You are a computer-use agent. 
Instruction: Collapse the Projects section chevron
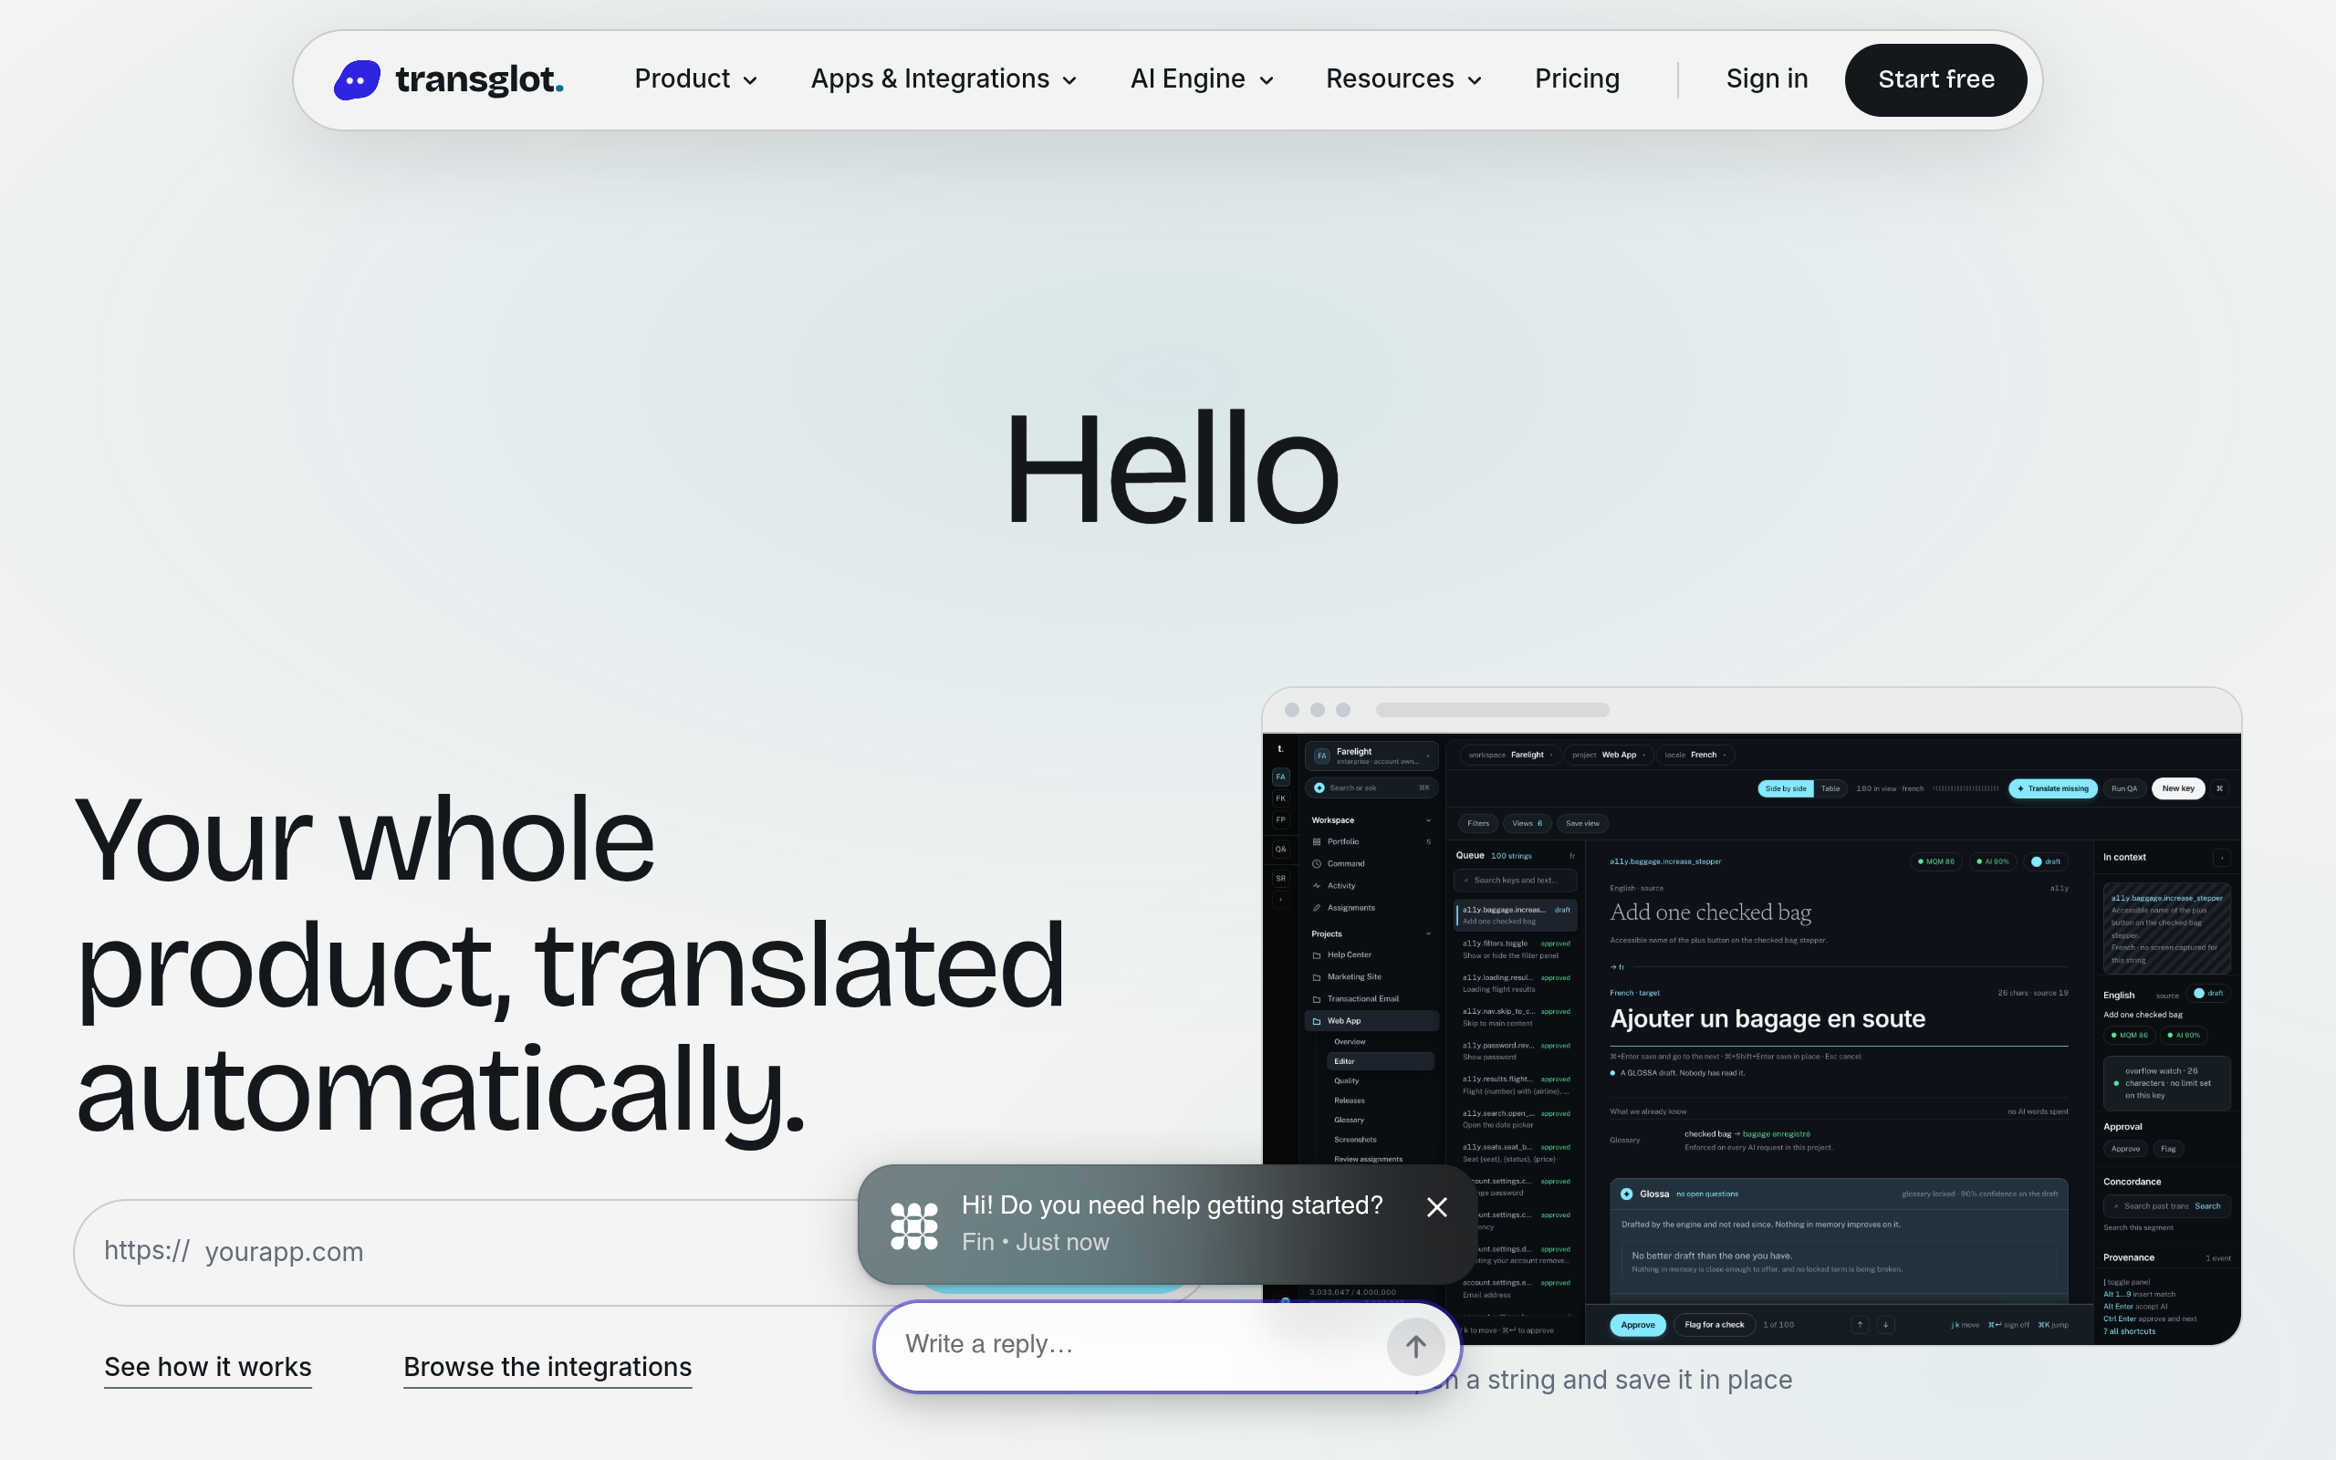[1429, 933]
